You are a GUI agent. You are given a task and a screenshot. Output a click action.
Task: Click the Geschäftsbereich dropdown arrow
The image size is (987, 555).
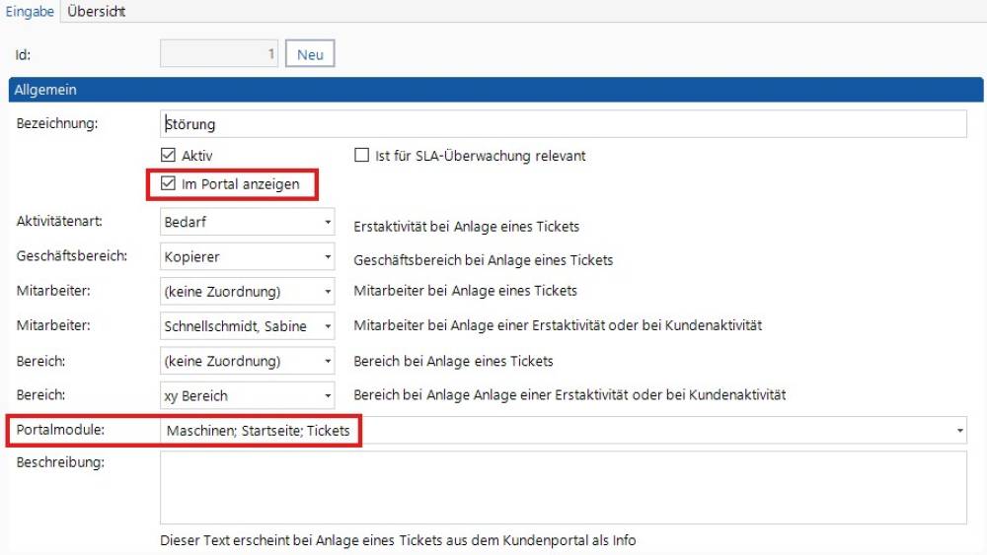tap(328, 256)
